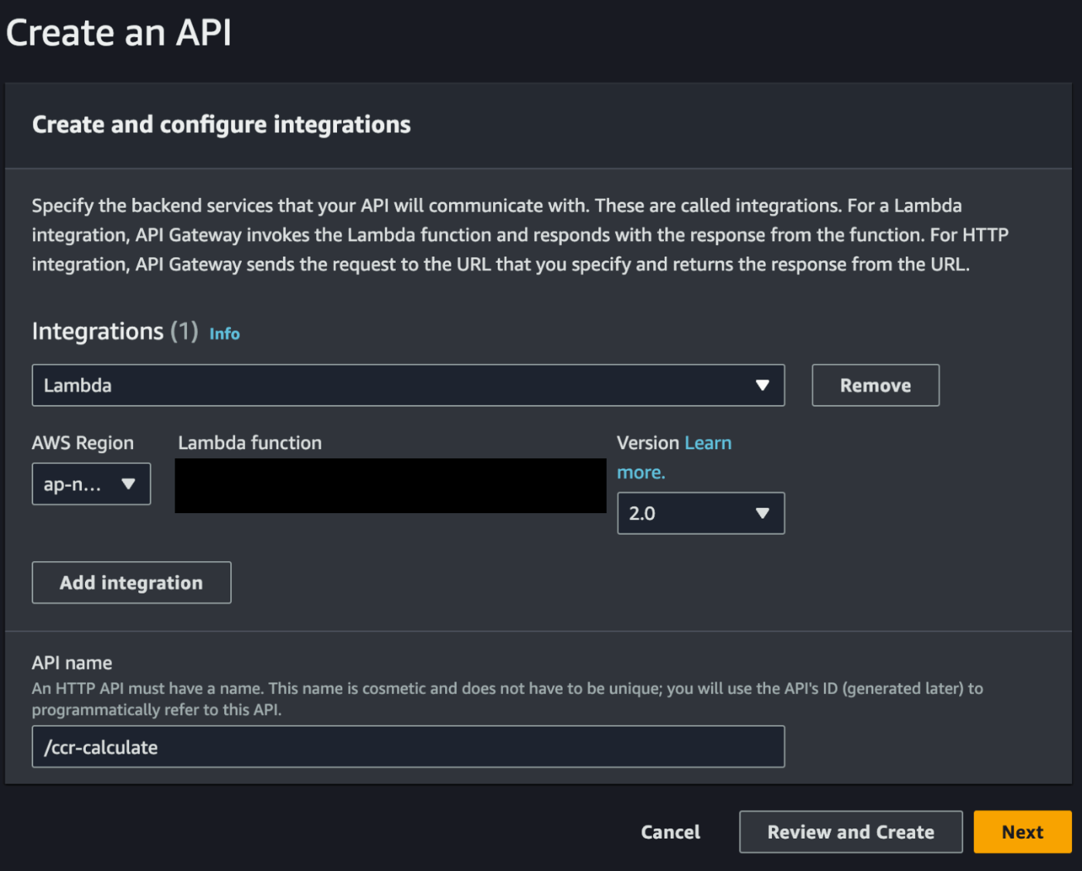Image resolution: width=1082 pixels, height=871 pixels.
Task: Click the "more." link under Version
Action: [641, 472]
